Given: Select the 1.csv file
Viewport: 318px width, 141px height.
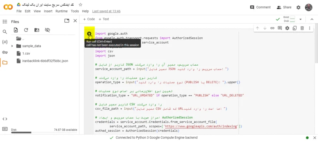Looking at the screenshot, I should (26, 54).
